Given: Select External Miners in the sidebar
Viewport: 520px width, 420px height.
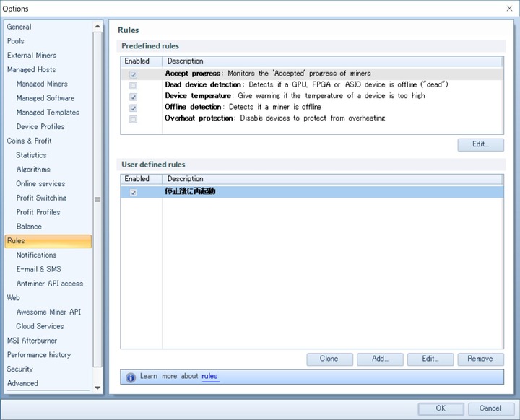Looking at the screenshot, I should click(32, 56).
